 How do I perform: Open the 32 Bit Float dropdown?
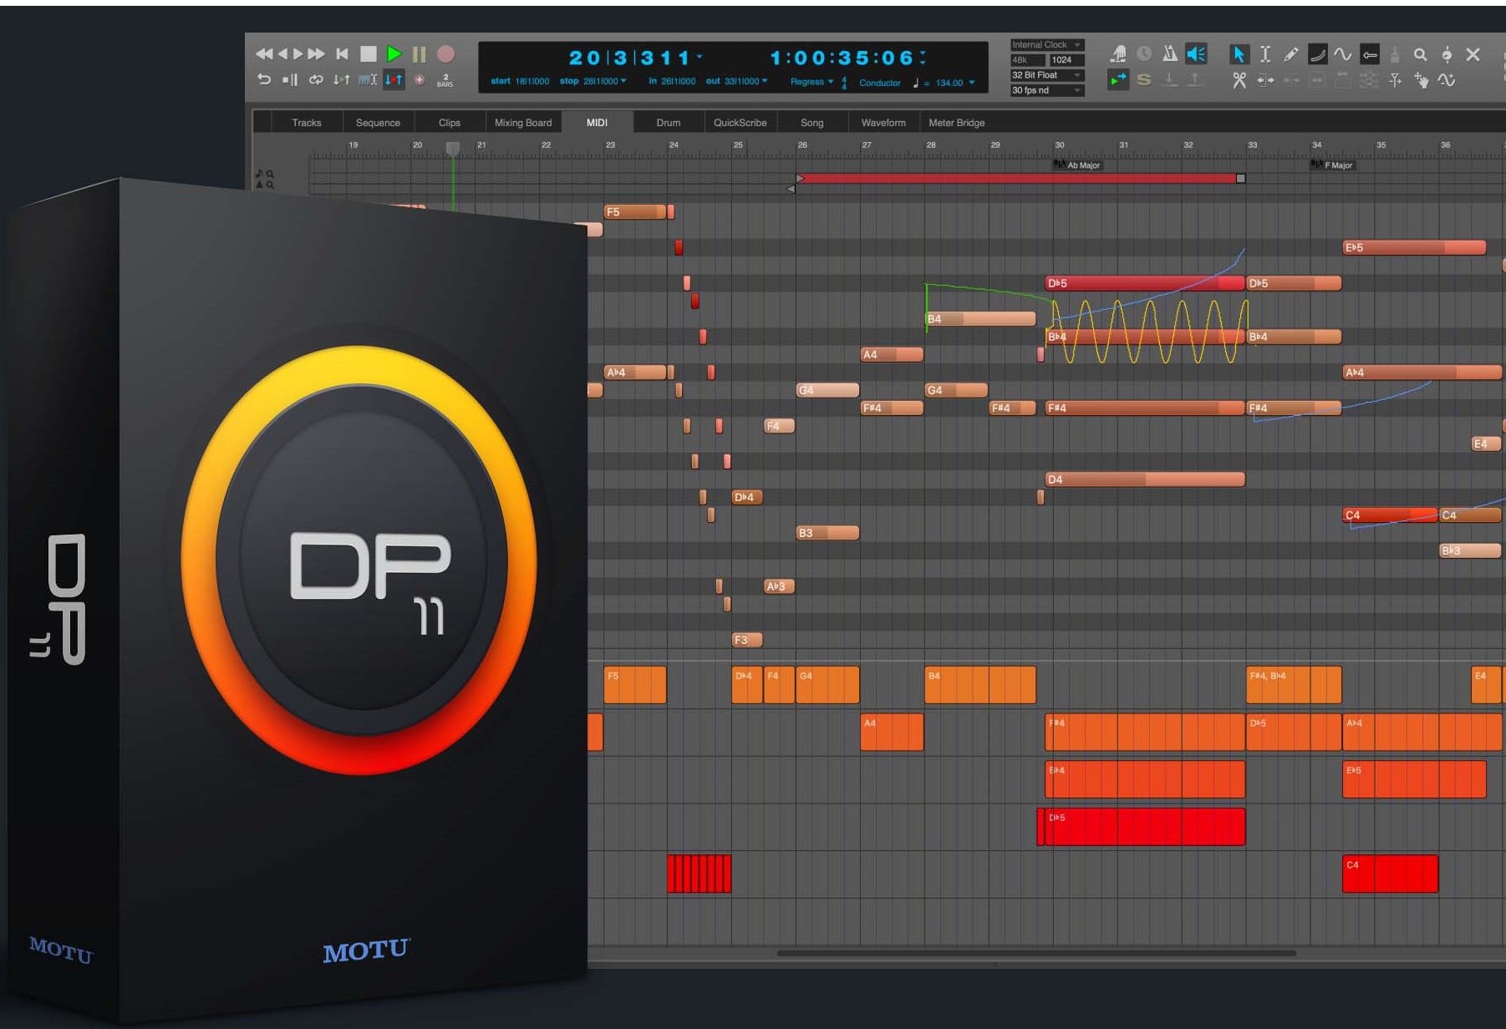tap(1046, 75)
